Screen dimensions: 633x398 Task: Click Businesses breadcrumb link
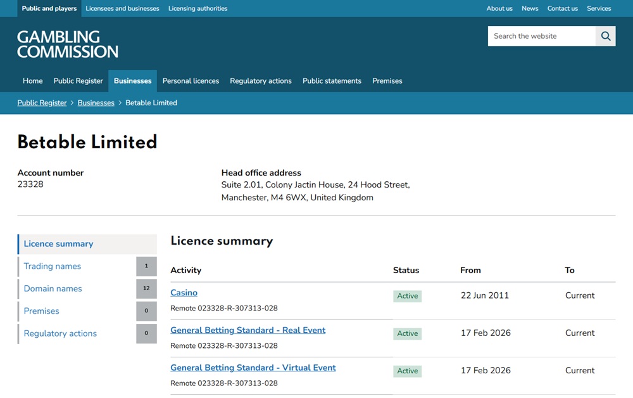tap(96, 103)
